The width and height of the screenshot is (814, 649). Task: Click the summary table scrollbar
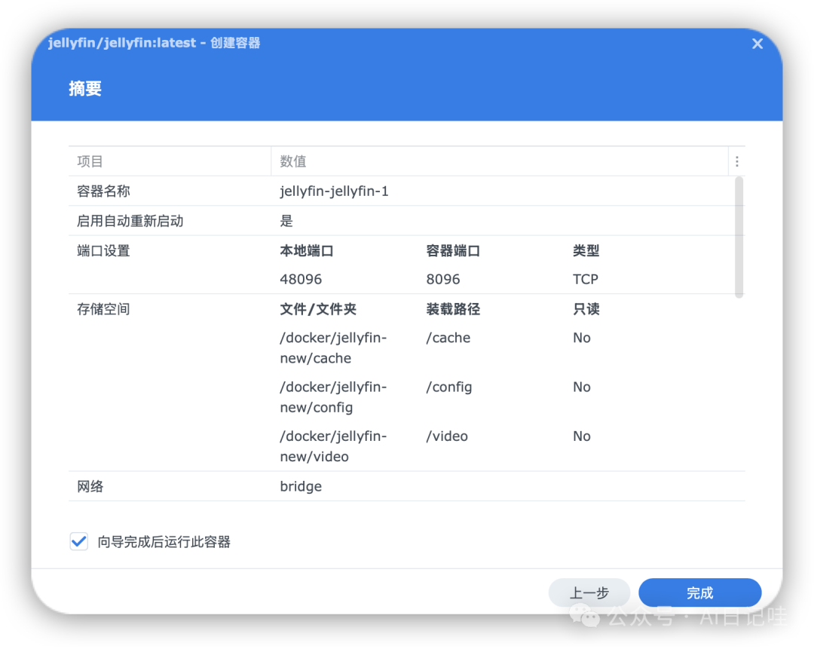[x=739, y=237]
